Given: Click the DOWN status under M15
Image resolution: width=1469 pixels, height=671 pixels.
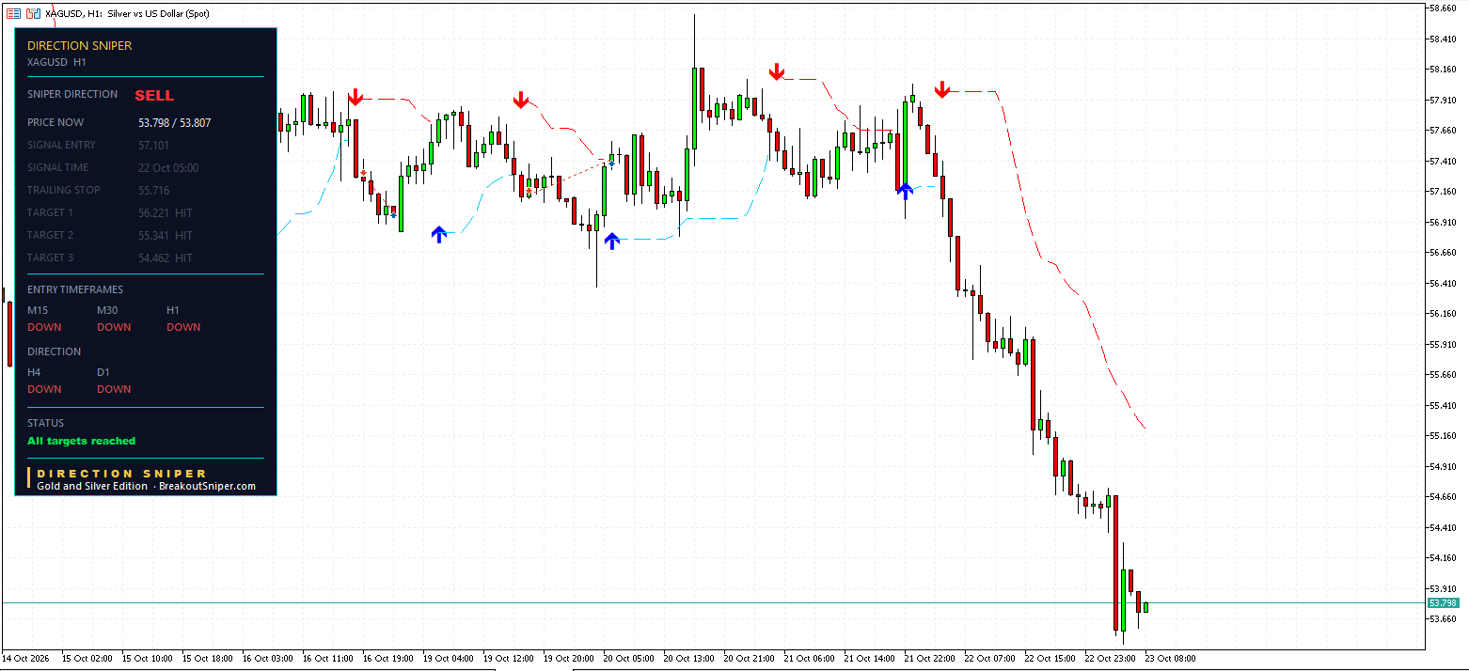Looking at the screenshot, I should pos(44,327).
